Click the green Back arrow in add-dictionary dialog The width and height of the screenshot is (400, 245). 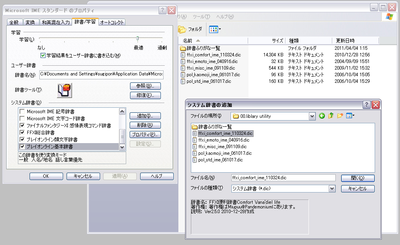322,116
